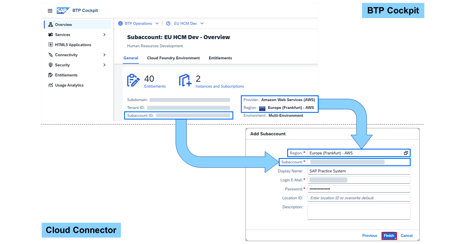466x244 pixels.
Task: Expand the Services menu chevron
Action: click(x=104, y=35)
